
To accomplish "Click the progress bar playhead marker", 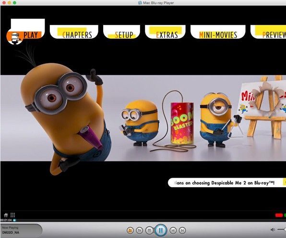I will (14, 220).
